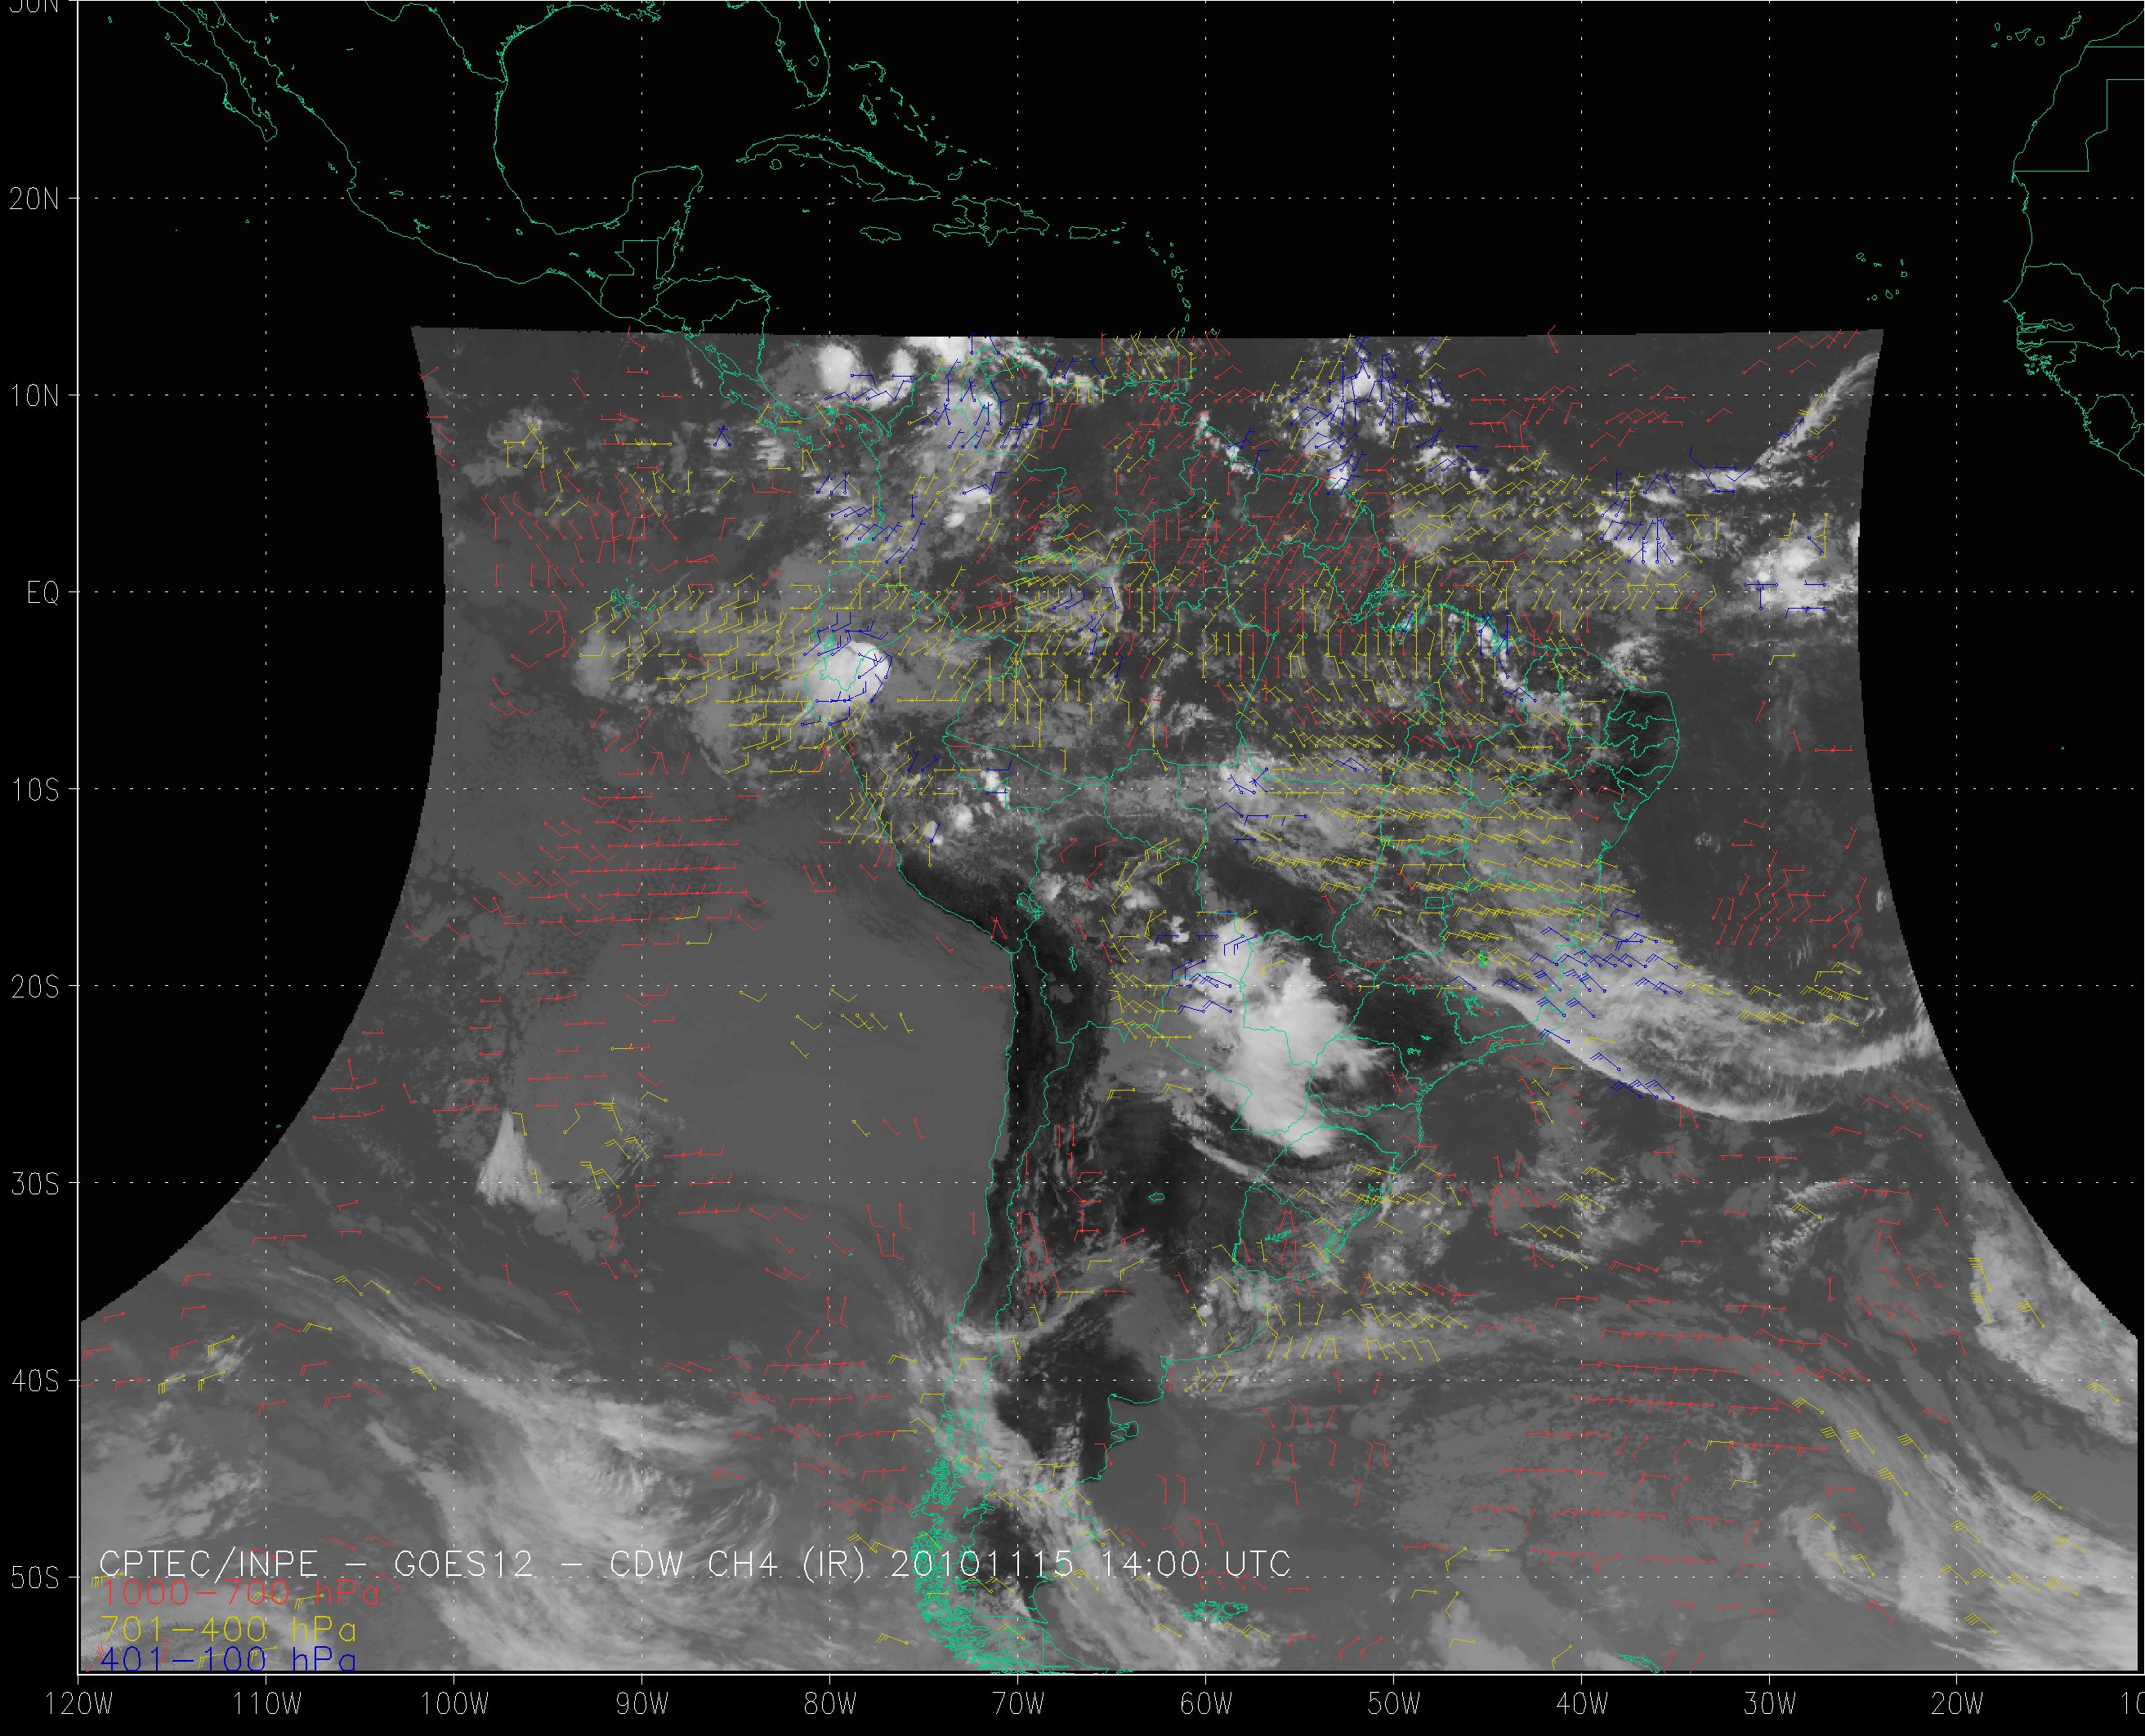Click the 50S latitude axis label
Screen dimensions: 2145x1736
point(35,1578)
